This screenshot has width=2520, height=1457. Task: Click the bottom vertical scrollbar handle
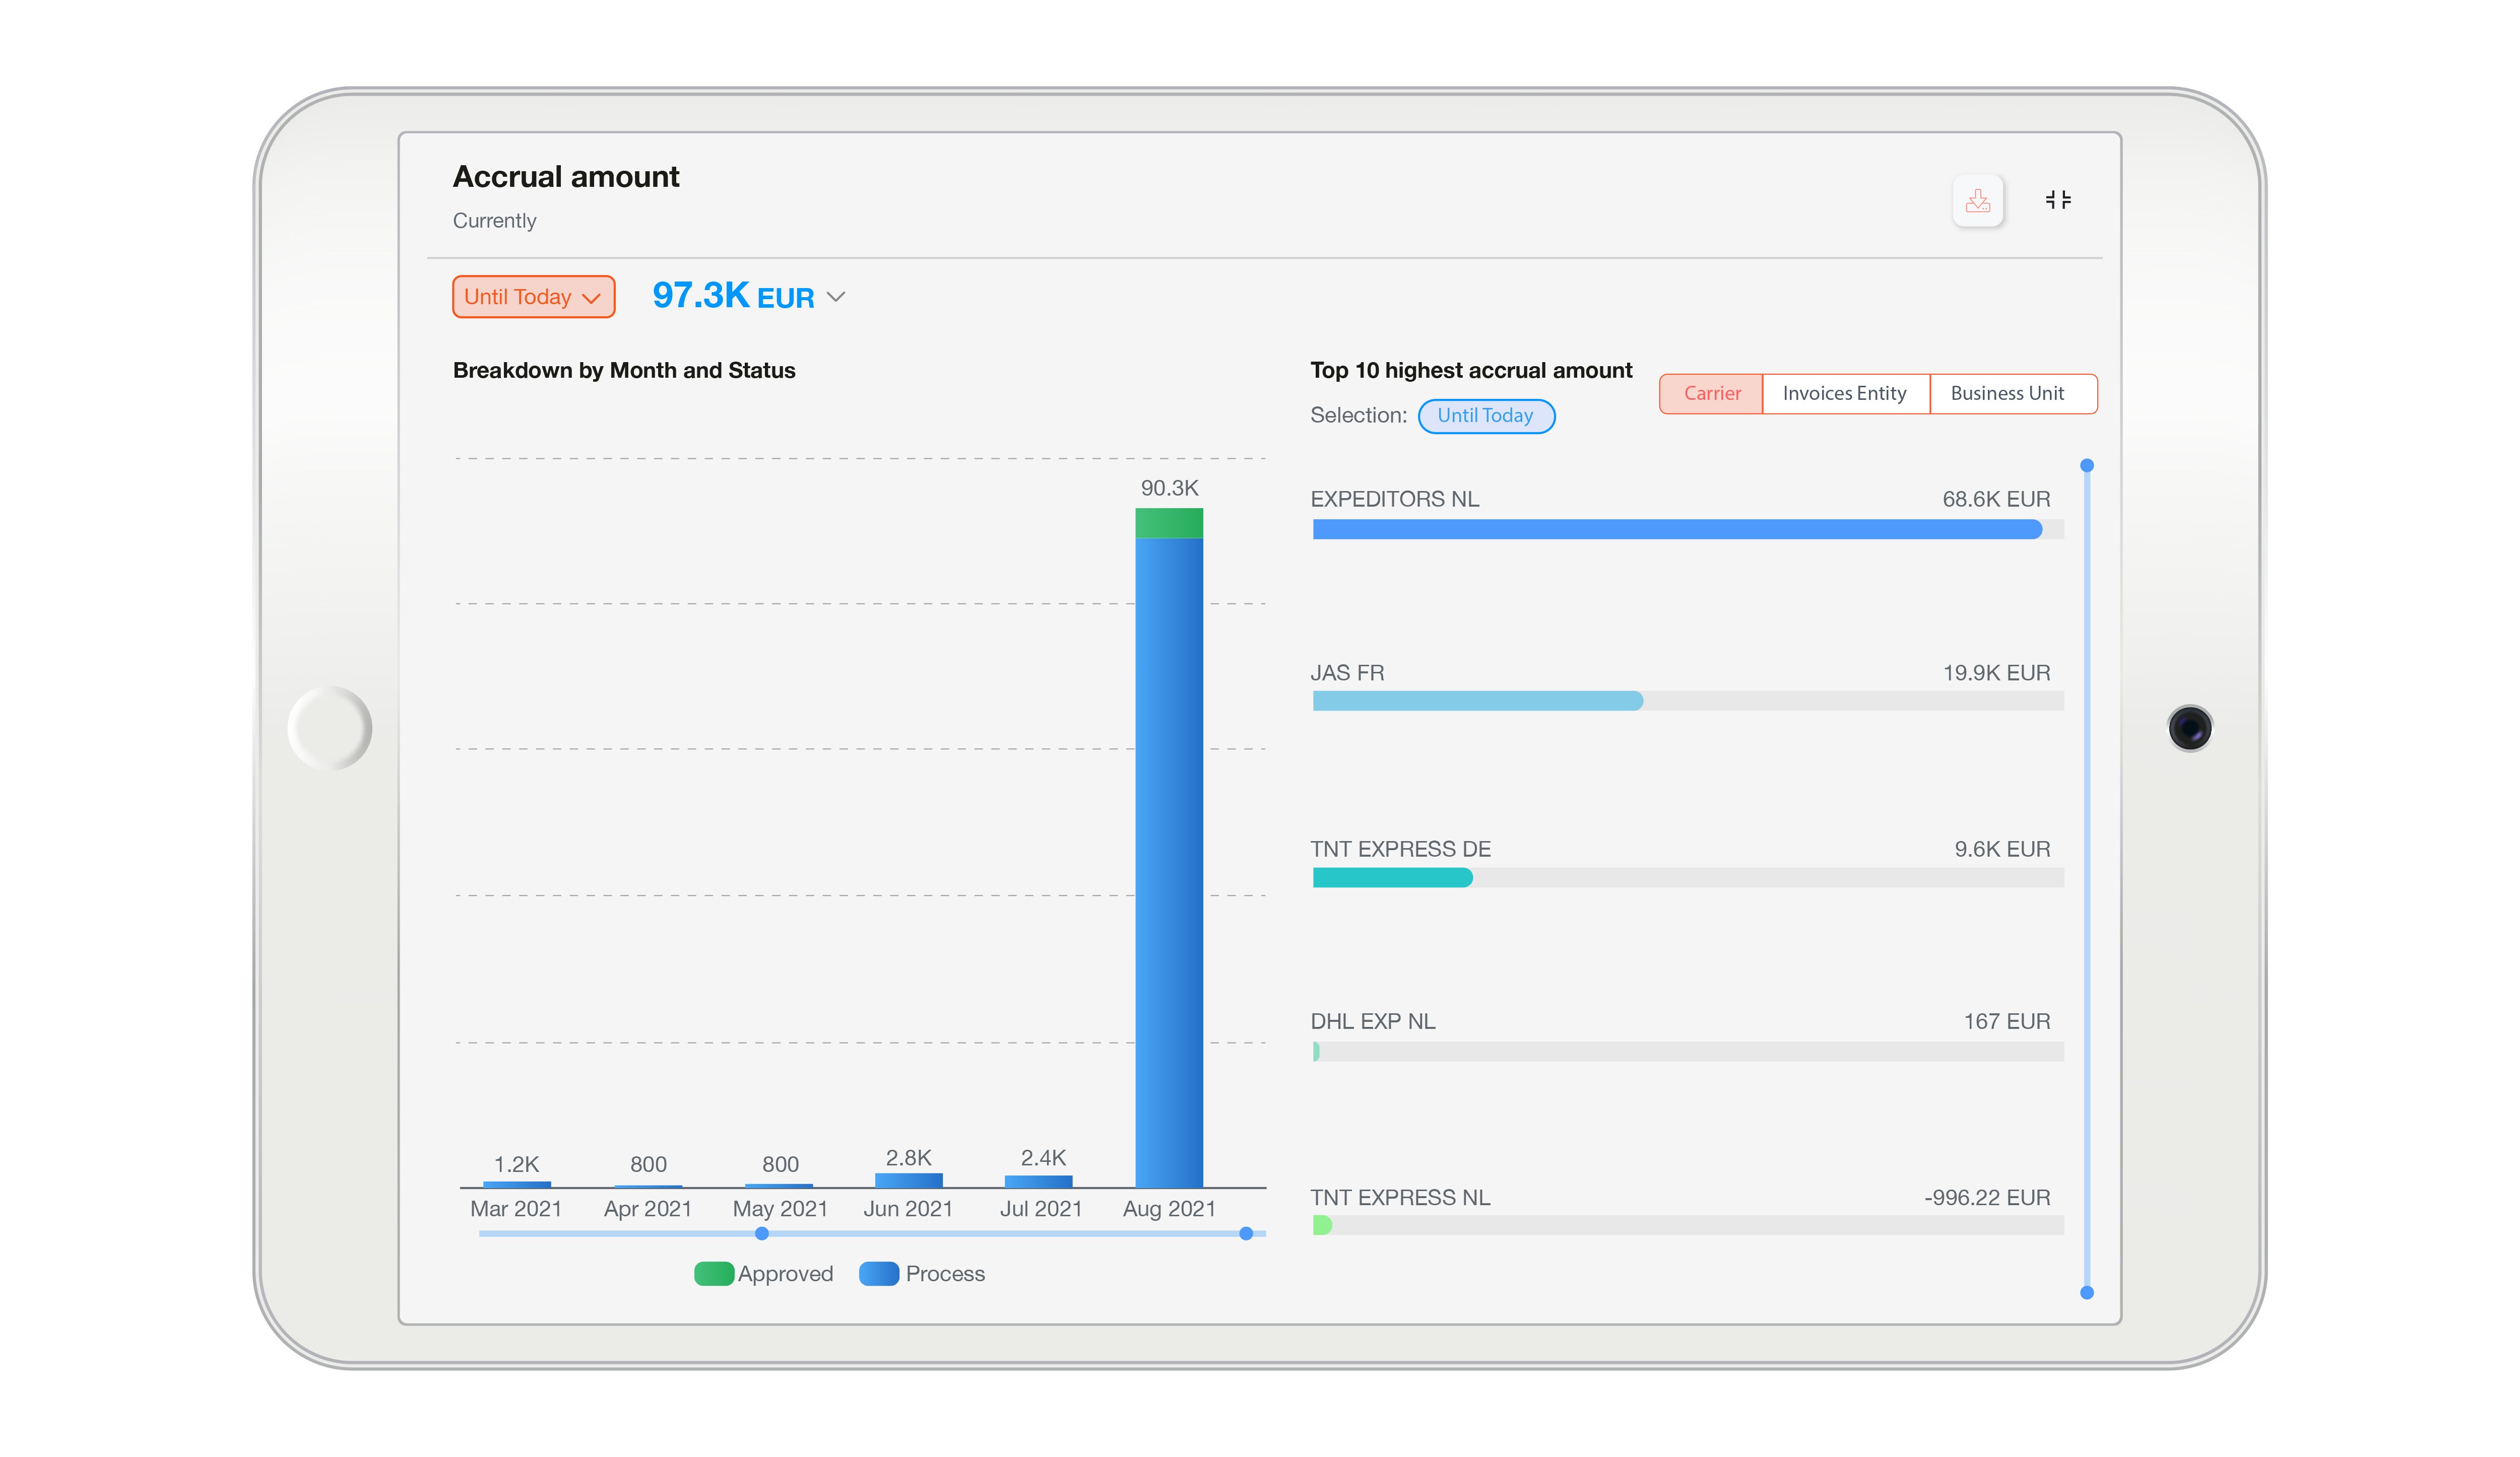pos(2086,1292)
